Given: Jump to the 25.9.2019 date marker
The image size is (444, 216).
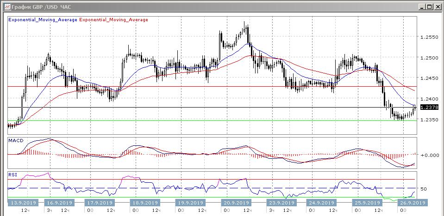Looking at the screenshot, I should (367, 203).
